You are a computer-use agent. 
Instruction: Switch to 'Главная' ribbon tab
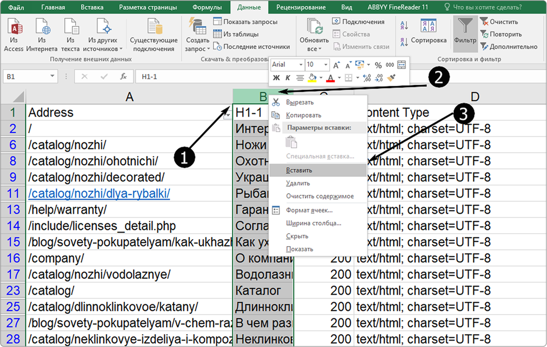pos(53,7)
